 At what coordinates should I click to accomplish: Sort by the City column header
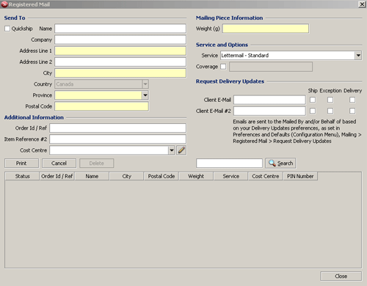pos(127,176)
